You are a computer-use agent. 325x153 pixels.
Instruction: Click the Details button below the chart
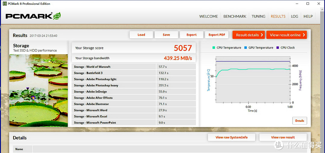pyautogui.click(x=300, y=121)
